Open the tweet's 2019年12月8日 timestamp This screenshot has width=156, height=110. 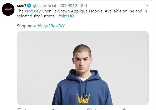tap(73, 5)
